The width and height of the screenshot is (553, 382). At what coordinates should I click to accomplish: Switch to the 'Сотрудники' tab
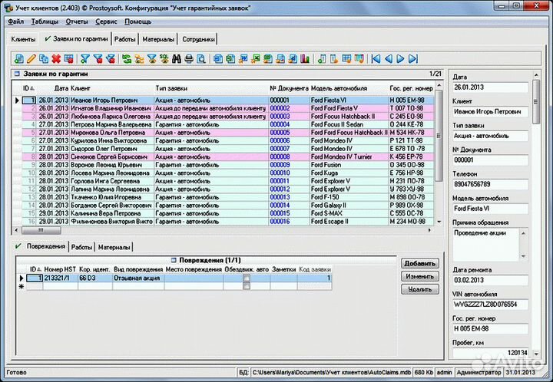(199, 38)
